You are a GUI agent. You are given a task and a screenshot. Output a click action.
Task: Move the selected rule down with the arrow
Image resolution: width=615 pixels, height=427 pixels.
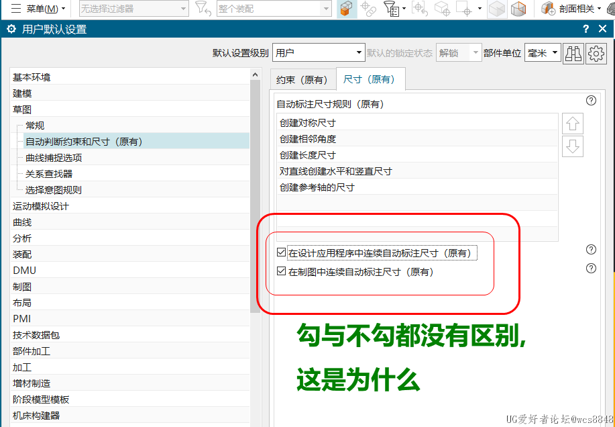point(573,146)
